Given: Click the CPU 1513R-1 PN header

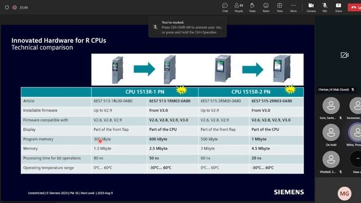Looking at the screenshot, I should click(x=145, y=92).
